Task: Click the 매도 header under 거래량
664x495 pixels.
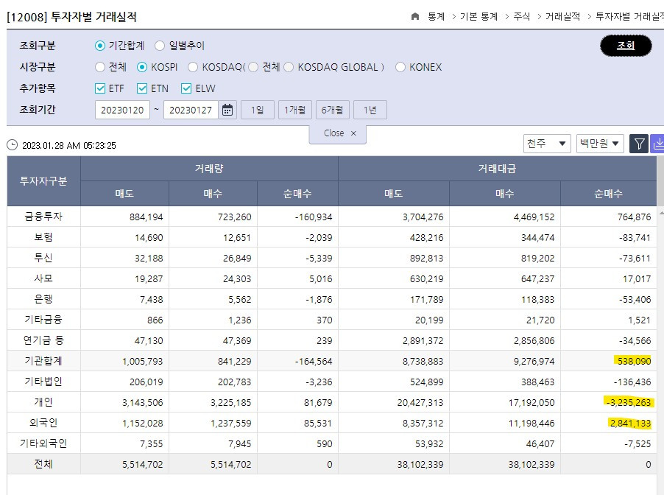Action: (x=124, y=194)
